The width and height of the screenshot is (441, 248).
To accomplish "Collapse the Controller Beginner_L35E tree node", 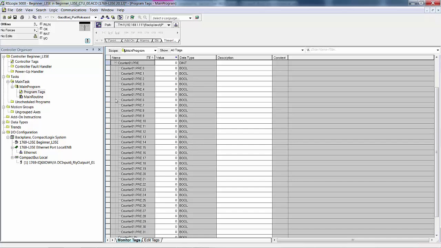I will (x=3, y=56).
